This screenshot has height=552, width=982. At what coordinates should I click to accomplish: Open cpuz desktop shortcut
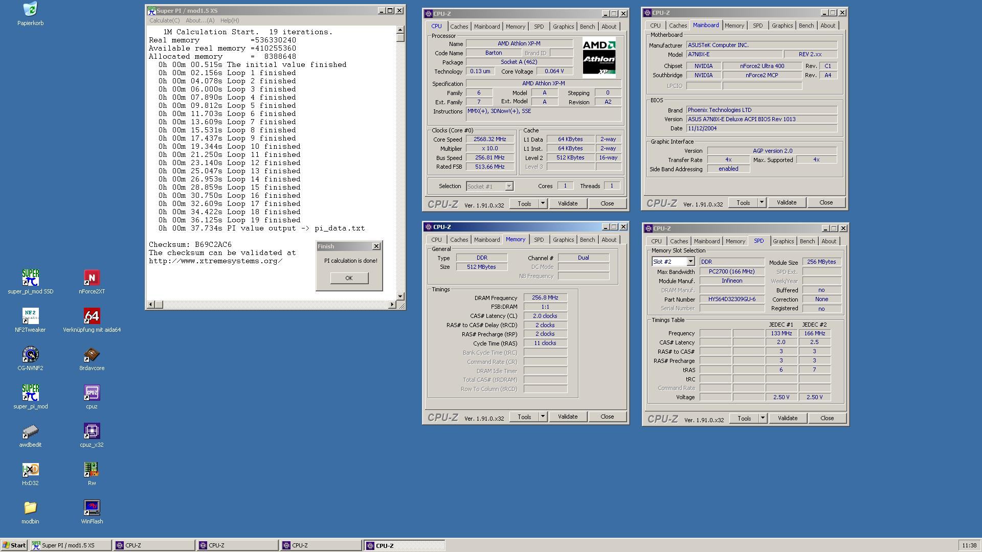tap(92, 397)
